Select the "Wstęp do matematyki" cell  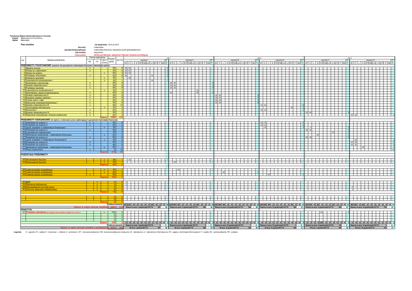tap(35, 71)
